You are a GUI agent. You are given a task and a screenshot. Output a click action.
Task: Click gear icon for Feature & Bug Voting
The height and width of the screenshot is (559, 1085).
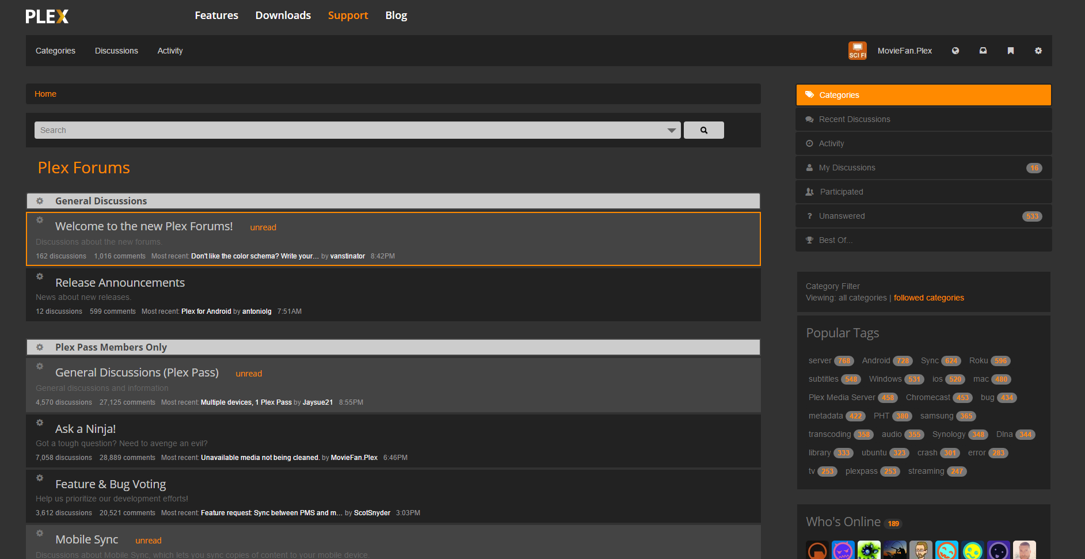click(40, 478)
